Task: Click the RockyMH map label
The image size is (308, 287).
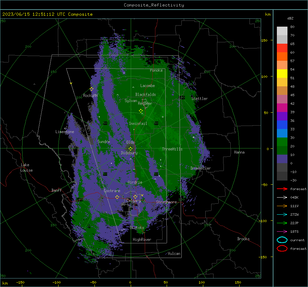Action: pyautogui.click(x=90, y=96)
